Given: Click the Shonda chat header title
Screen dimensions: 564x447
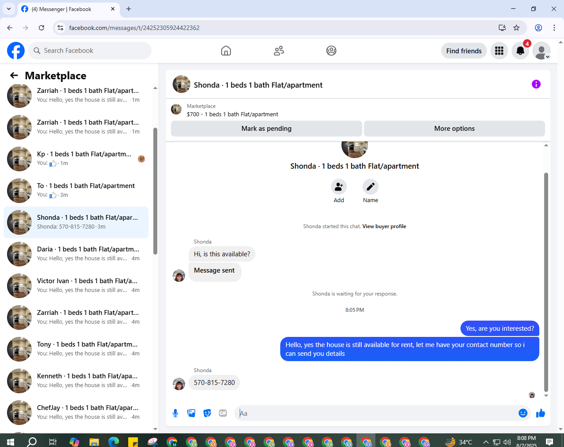Looking at the screenshot, I should (258, 85).
